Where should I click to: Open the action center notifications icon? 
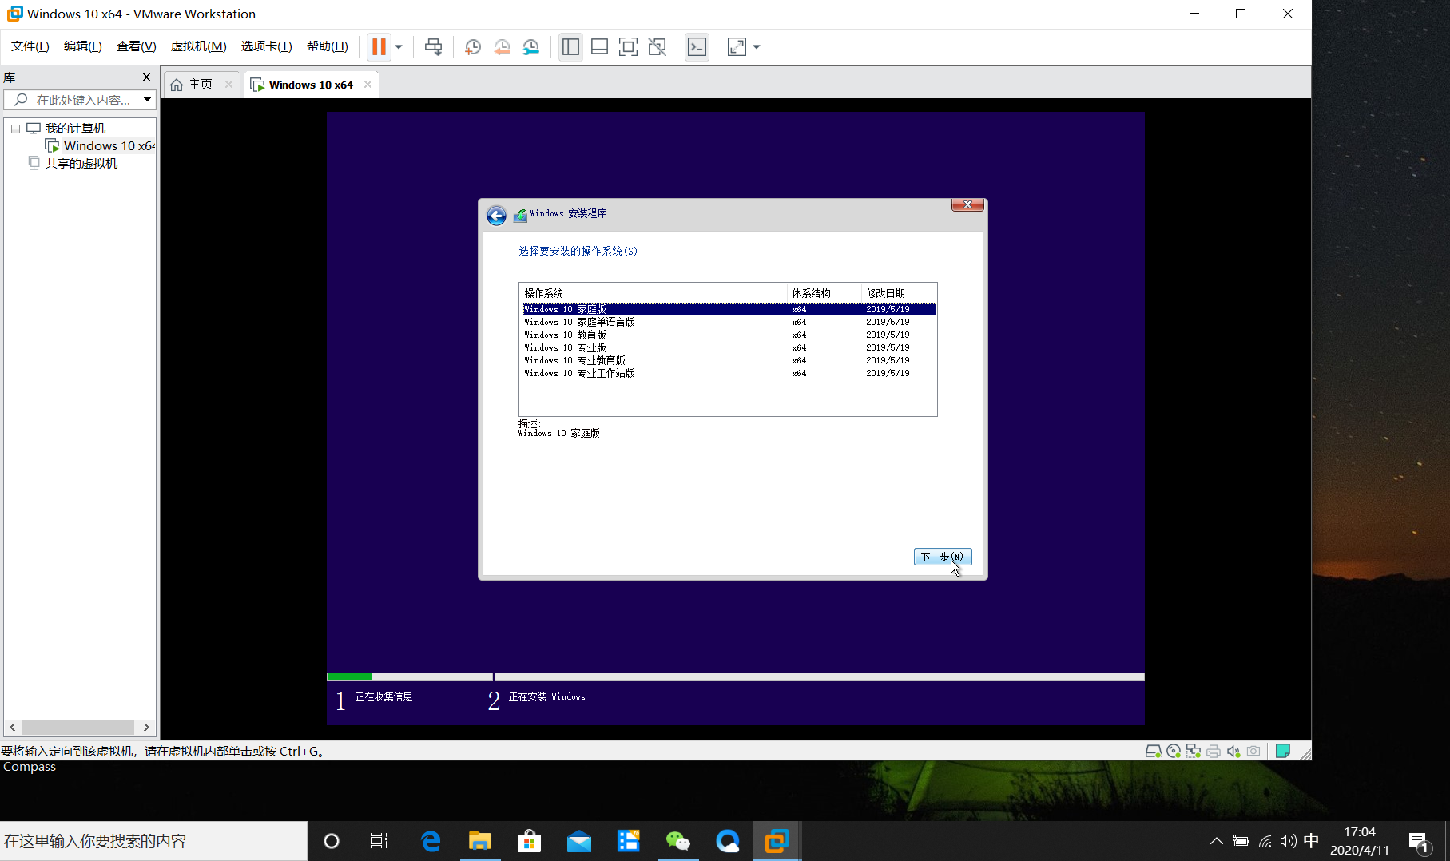1420,842
